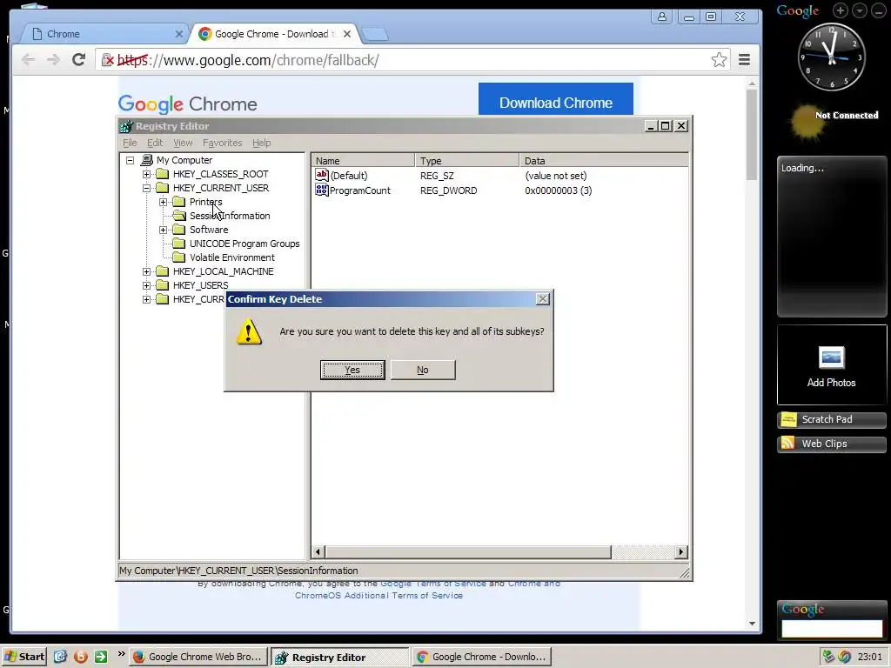891x668 pixels.
Task: Expand HKEY_USERS node
Action: [x=146, y=285]
